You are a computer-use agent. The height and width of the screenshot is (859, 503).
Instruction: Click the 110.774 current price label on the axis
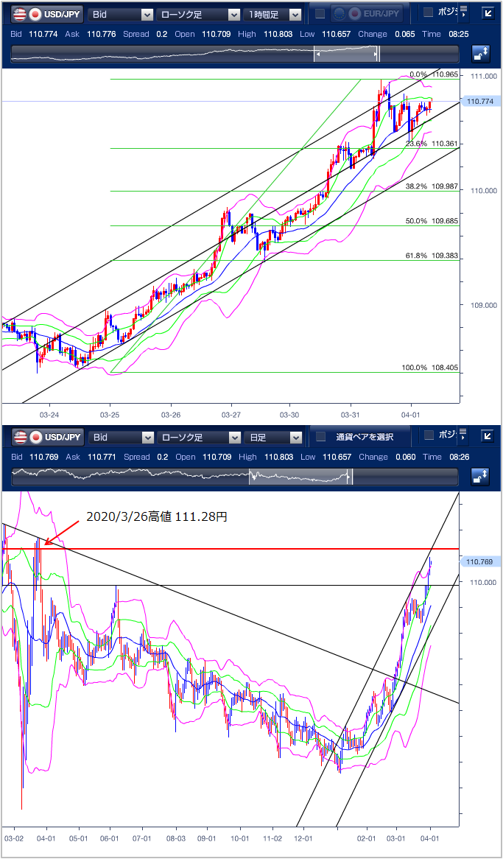click(x=479, y=101)
